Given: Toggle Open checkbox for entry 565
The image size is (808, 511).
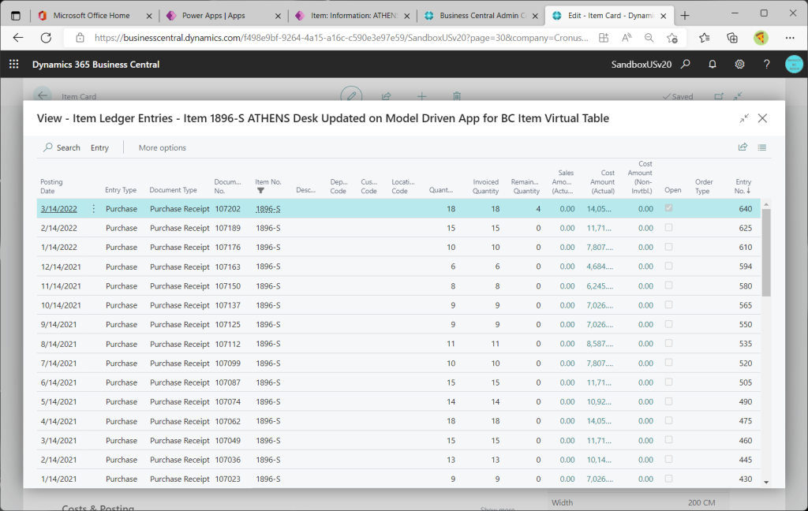Looking at the screenshot, I should (x=669, y=304).
